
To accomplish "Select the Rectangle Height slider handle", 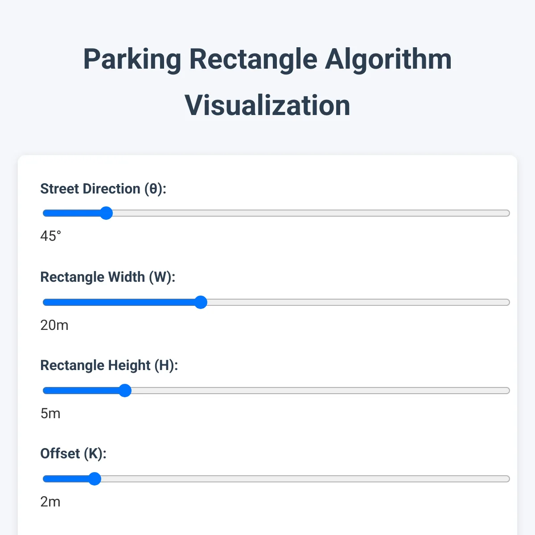I will pos(125,391).
